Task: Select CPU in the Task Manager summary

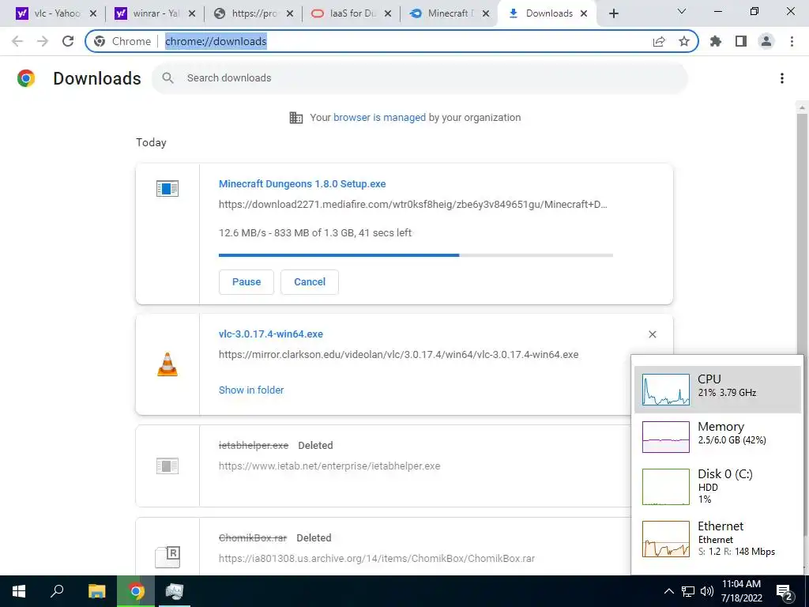Action: click(717, 389)
